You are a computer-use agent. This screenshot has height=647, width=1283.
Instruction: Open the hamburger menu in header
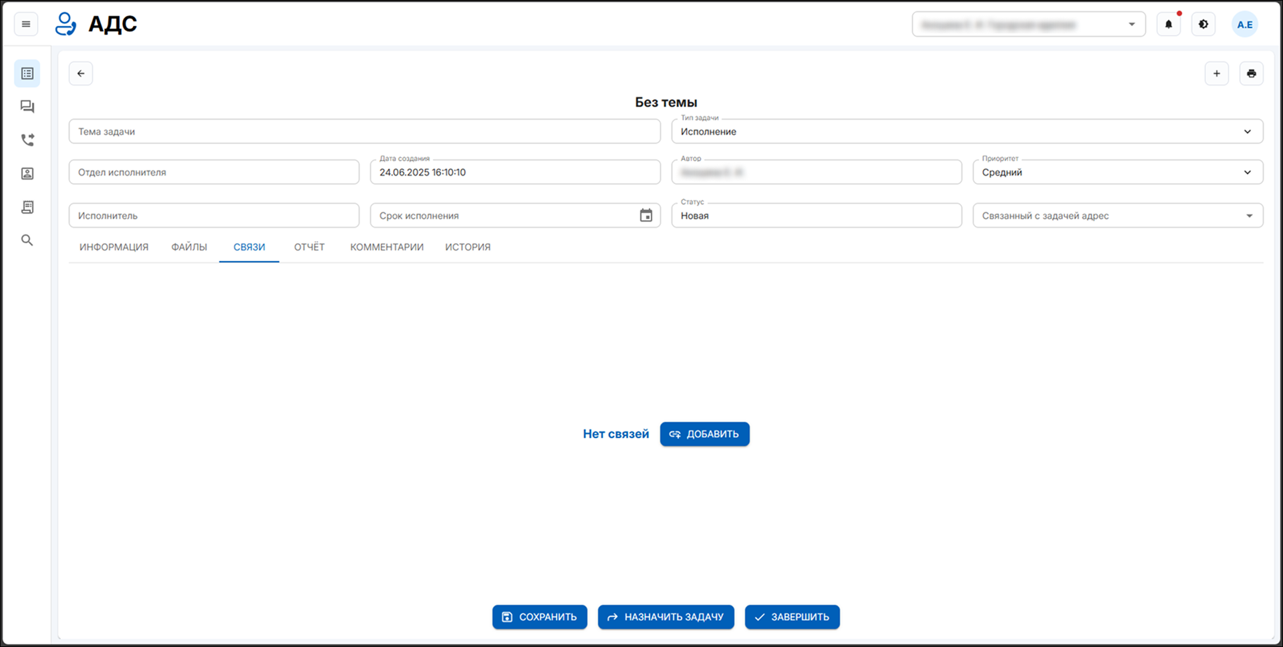(x=26, y=25)
